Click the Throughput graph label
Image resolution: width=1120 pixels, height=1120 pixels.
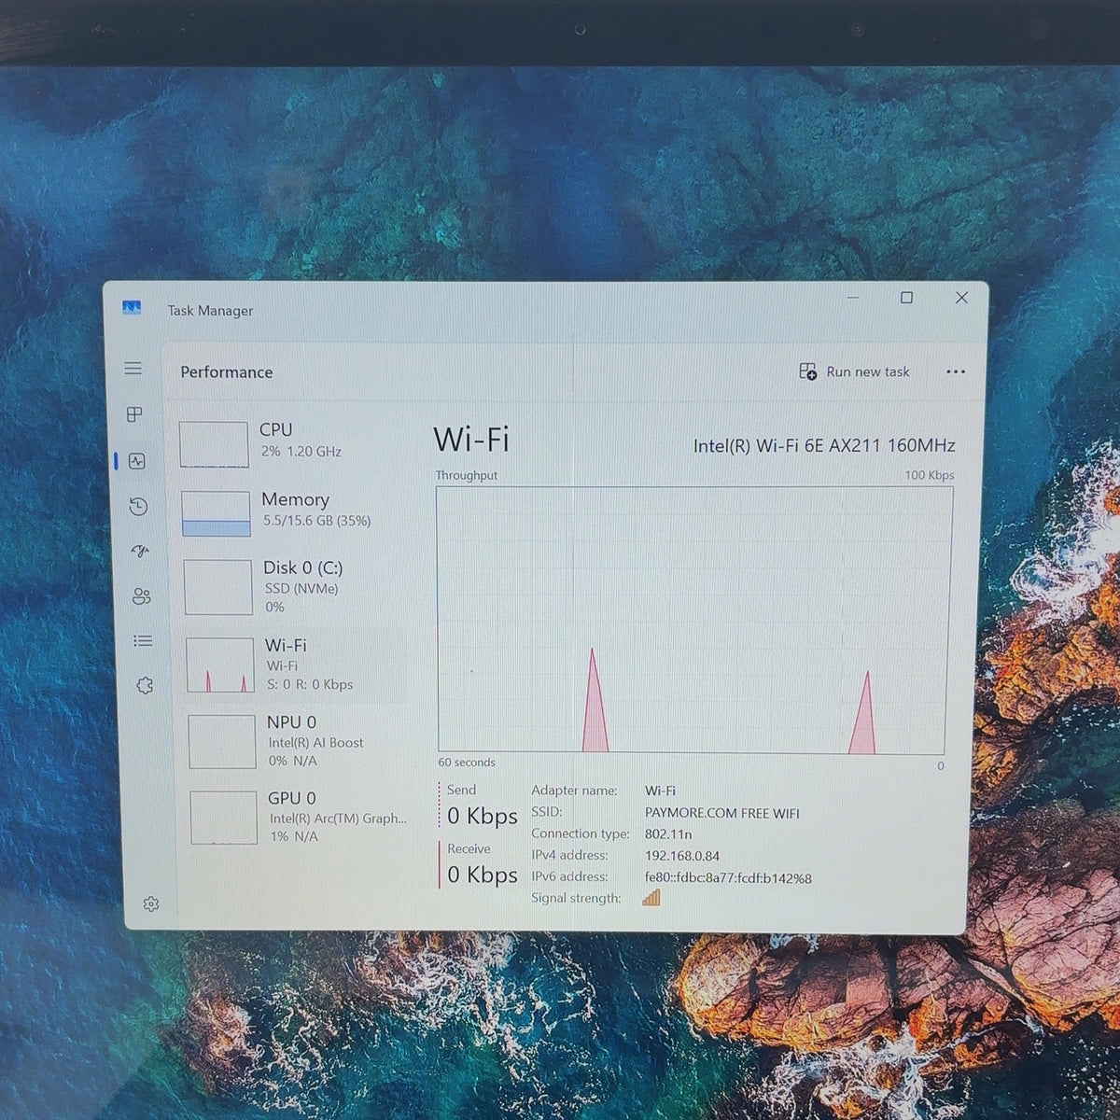pyautogui.click(x=467, y=475)
